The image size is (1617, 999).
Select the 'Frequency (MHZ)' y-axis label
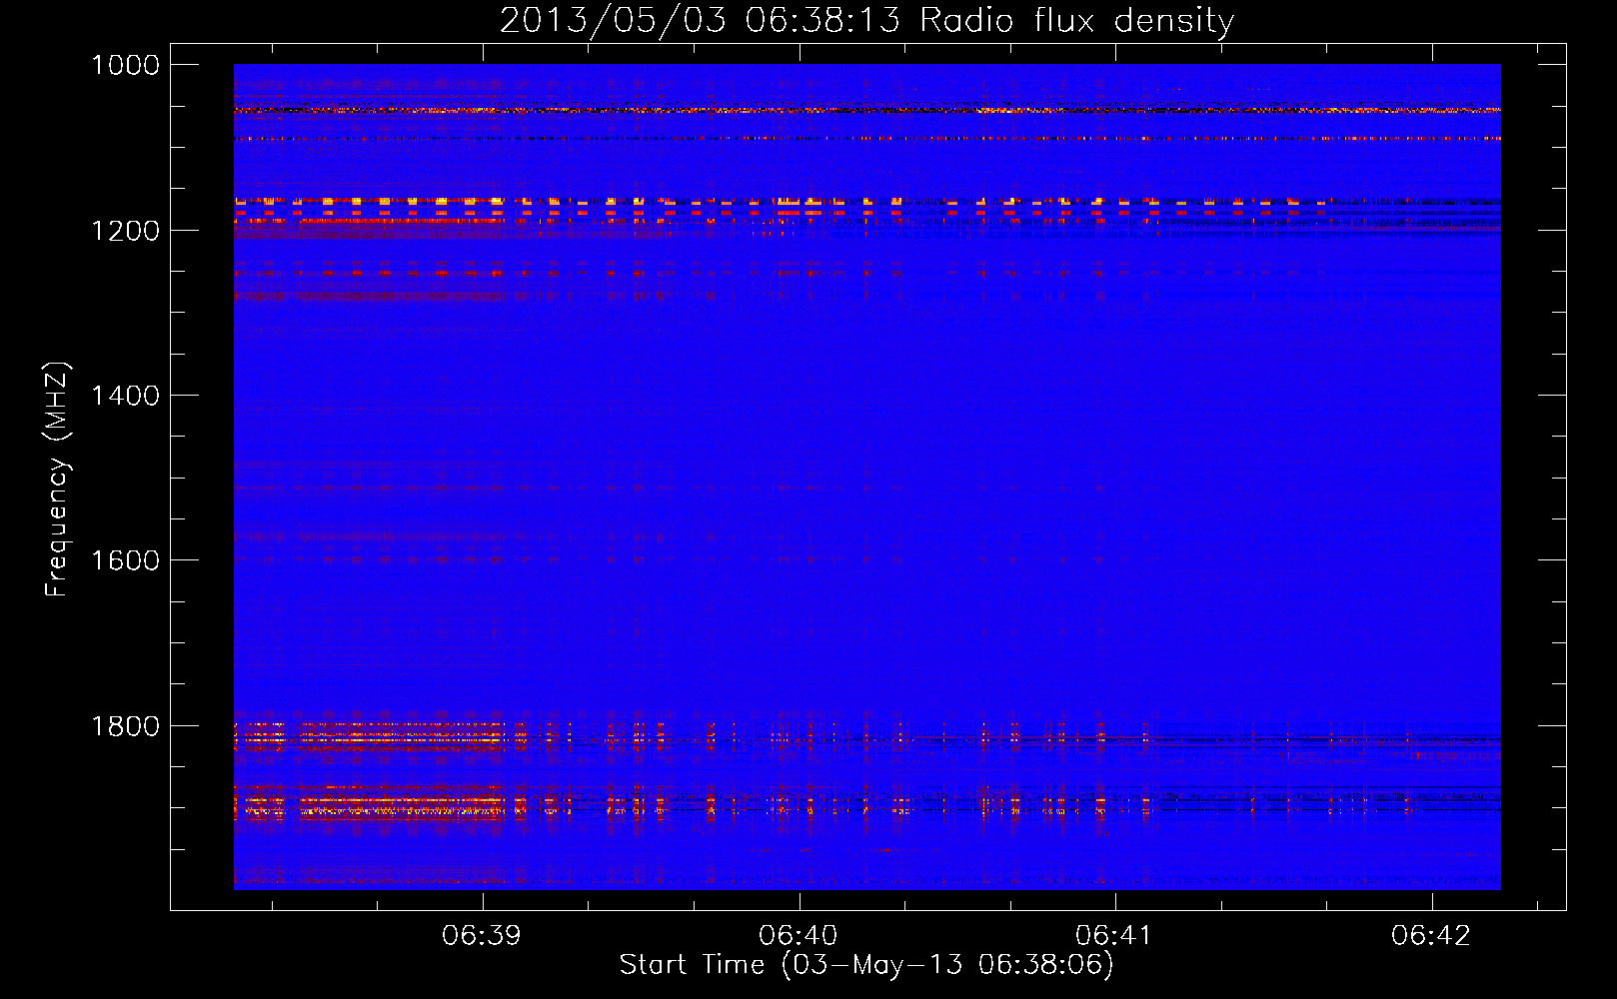point(57,480)
